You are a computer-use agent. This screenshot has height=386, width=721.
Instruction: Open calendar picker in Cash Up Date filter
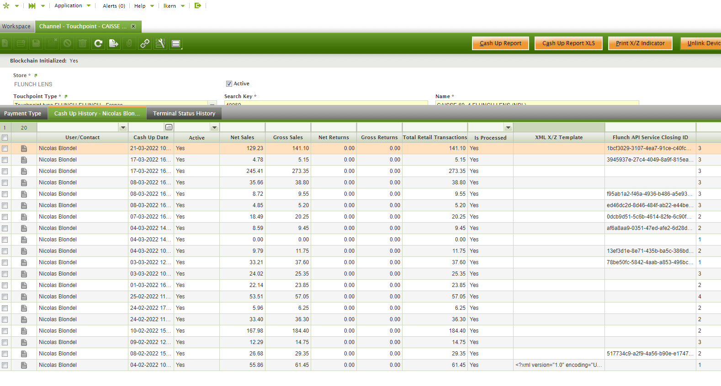point(169,127)
